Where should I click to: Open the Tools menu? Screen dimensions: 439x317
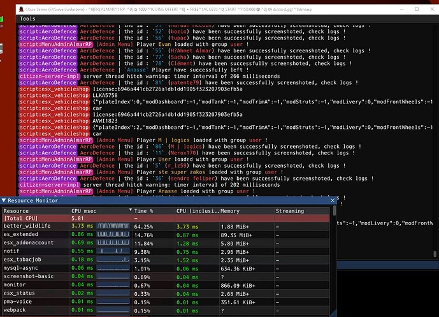coord(27,18)
